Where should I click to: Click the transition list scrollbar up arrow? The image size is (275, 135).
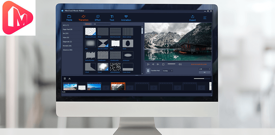(x=142, y=27)
